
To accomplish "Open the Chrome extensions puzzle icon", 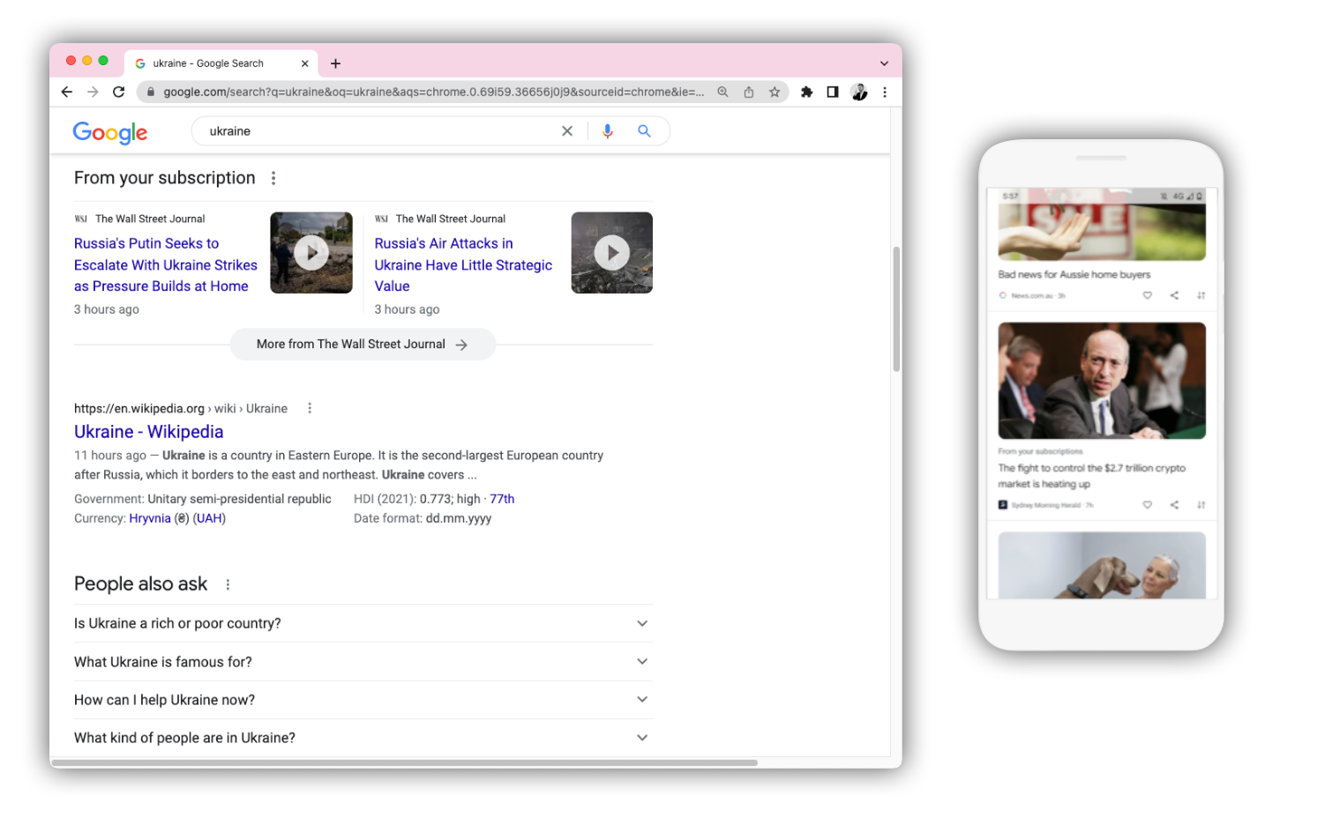I will pyautogui.click(x=806, y=92).
